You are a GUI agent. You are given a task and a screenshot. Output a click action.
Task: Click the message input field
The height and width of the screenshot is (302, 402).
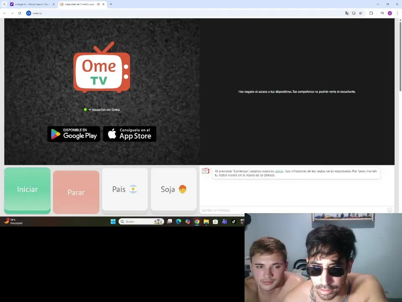pyautogui.click(x=292, y=210)
